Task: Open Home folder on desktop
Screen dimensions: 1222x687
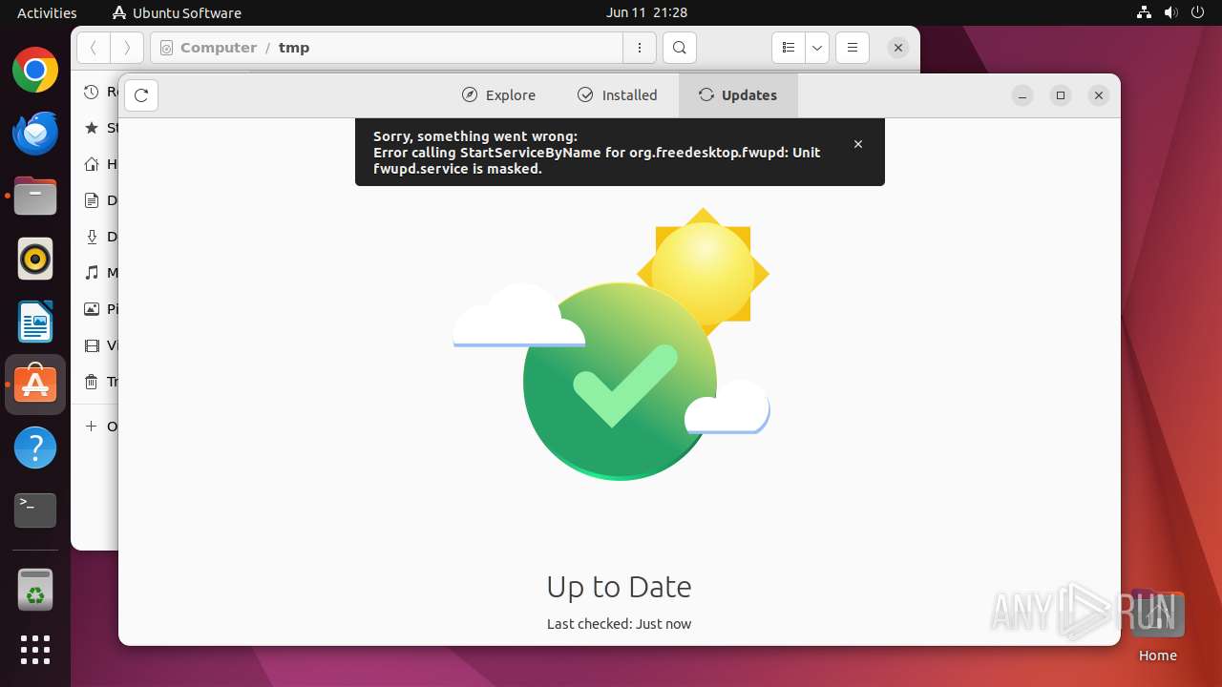Action: click(x=1157, y=626)
